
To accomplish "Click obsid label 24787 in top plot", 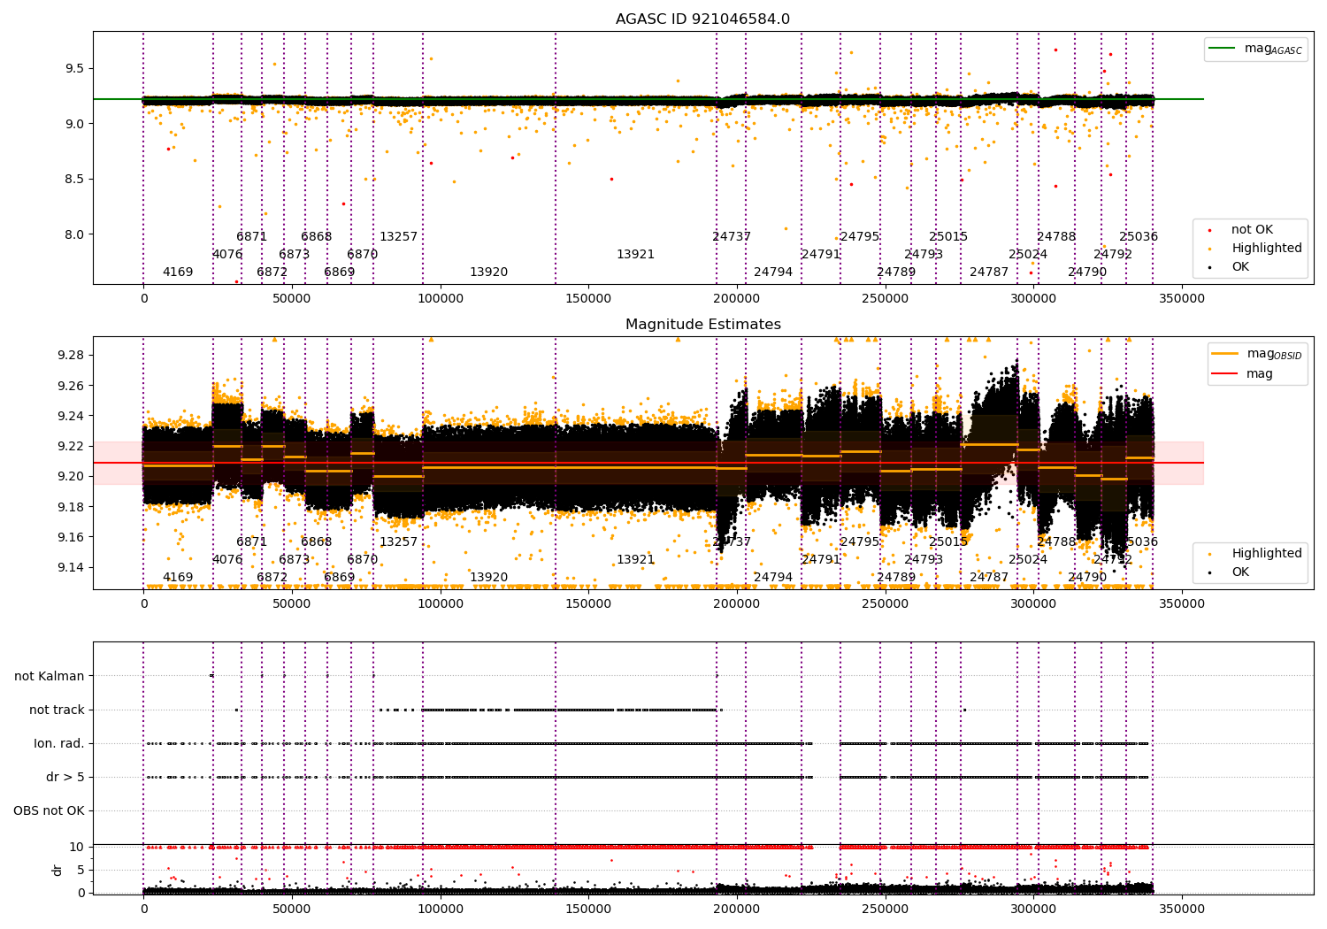I will point(989,273).
